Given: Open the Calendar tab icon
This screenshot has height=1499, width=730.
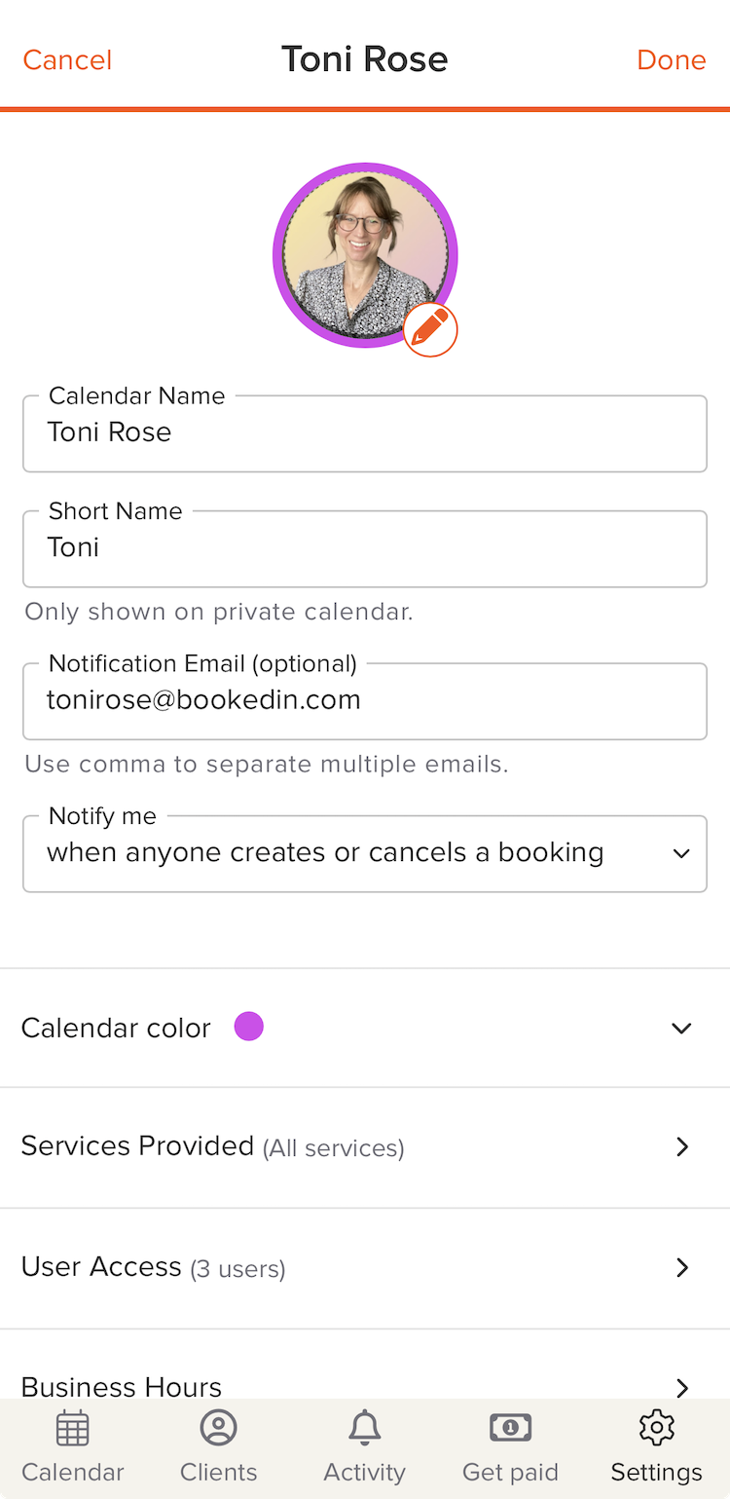Looking at the screenshot, I should pyautogui.click(x=73, y=1428).
